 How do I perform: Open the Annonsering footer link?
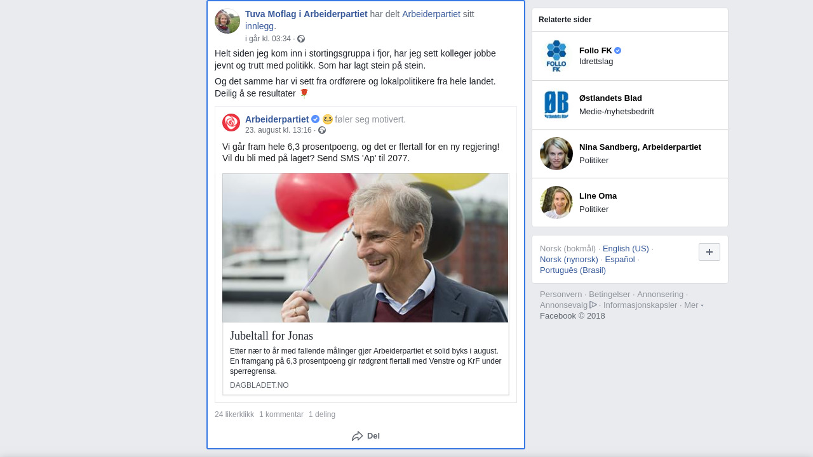pos(660,295)
